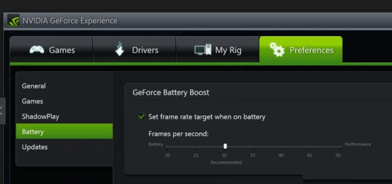Open the My Rig tab label
Screen dimensions: 392x184
click(228, 51)
